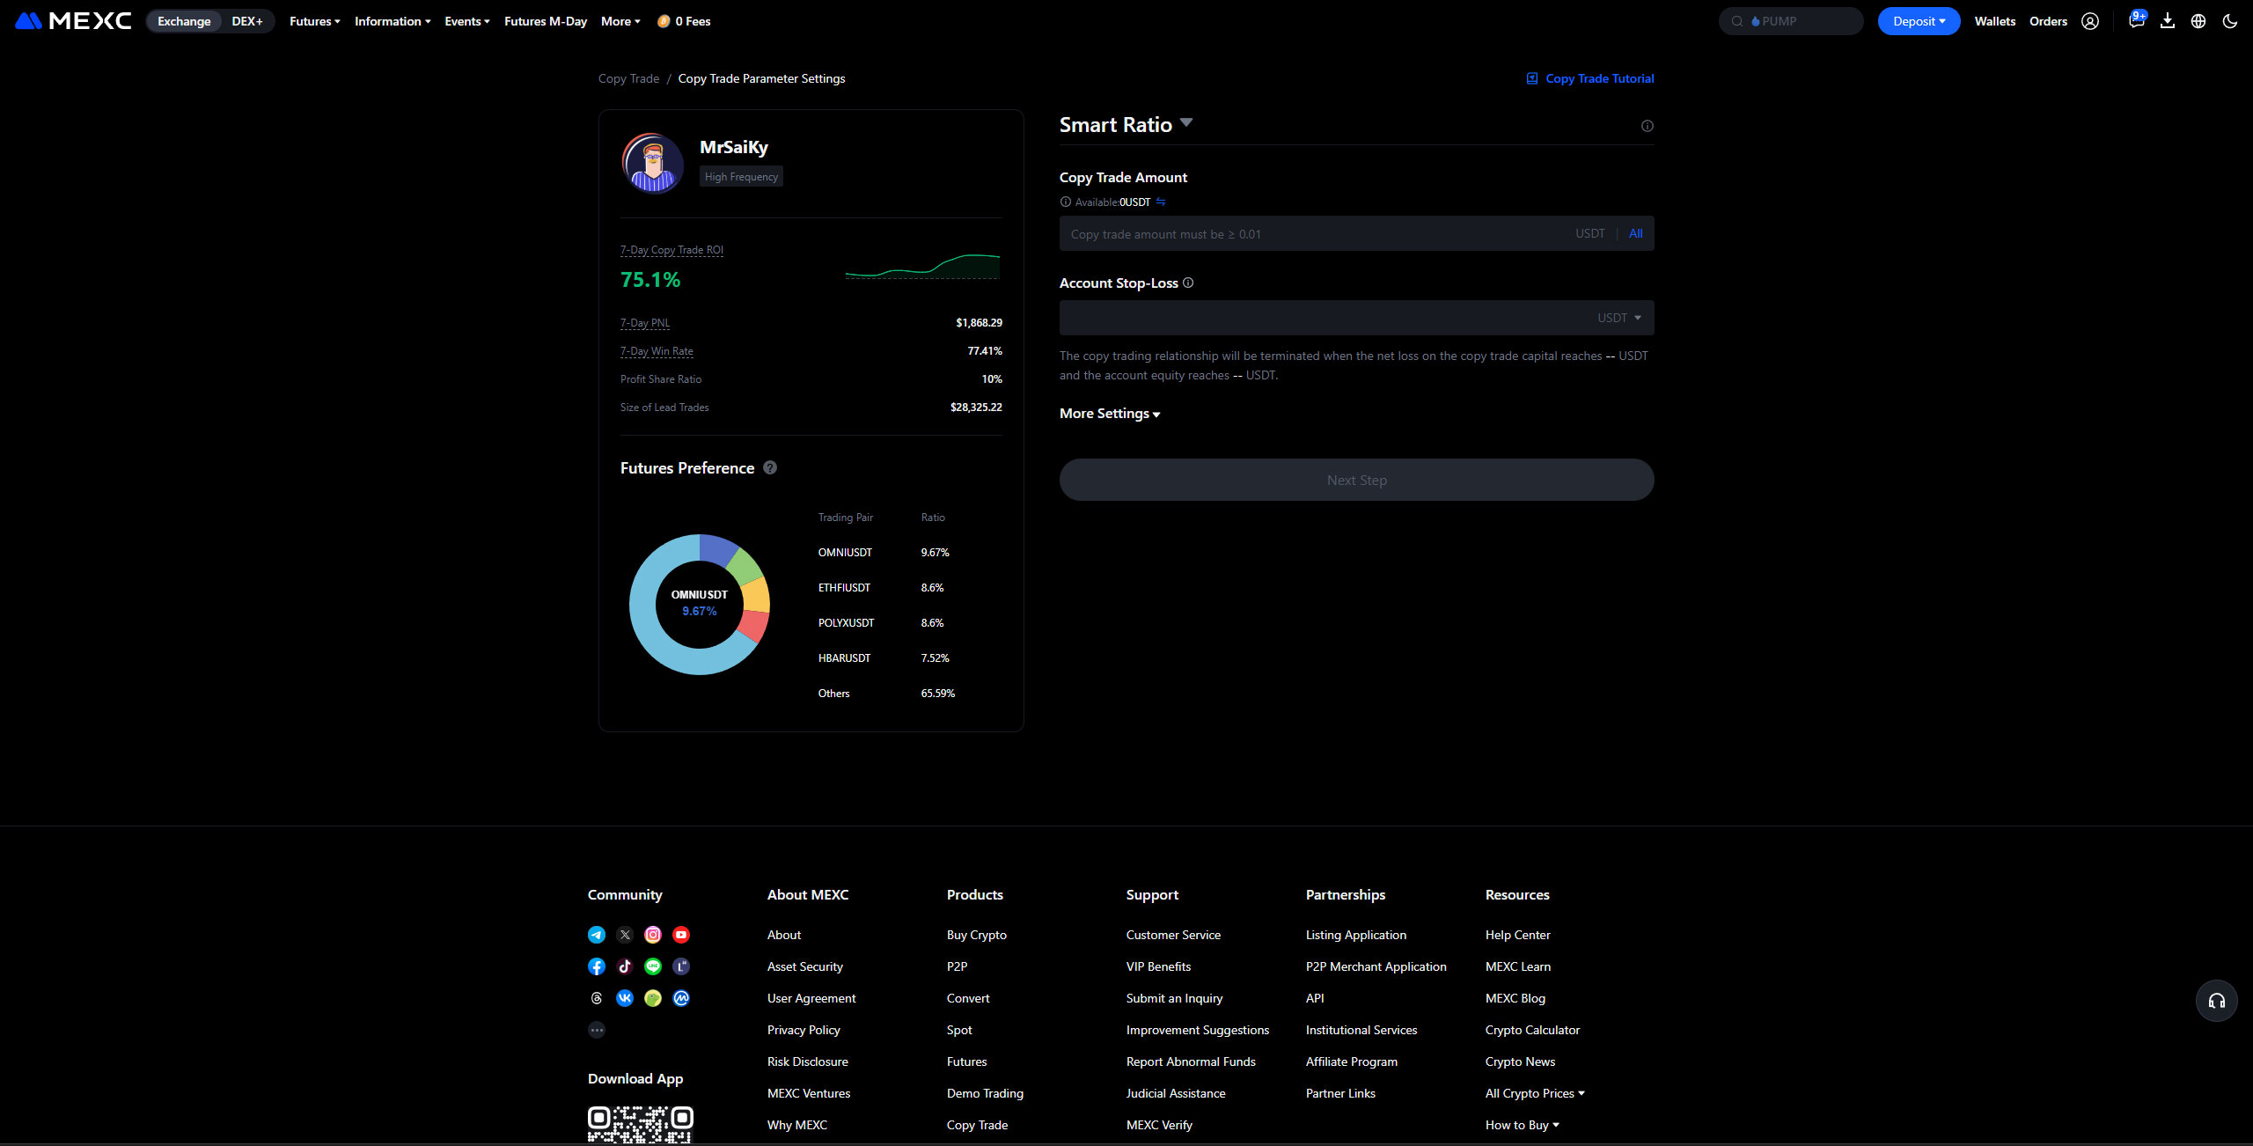Open the VK community icon
2253x1146 pixels.
point(625,998)
